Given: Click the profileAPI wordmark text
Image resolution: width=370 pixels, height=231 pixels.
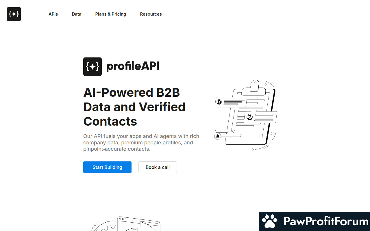Looking at the screenshot, I should 133,66.
